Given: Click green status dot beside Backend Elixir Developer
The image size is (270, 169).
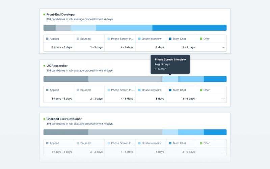Looking at the screenshot, I should pos(44,119).
